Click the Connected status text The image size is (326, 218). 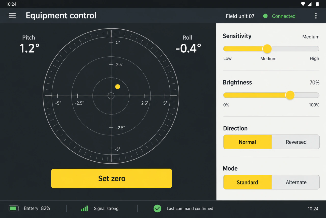[x=284, y=16]
